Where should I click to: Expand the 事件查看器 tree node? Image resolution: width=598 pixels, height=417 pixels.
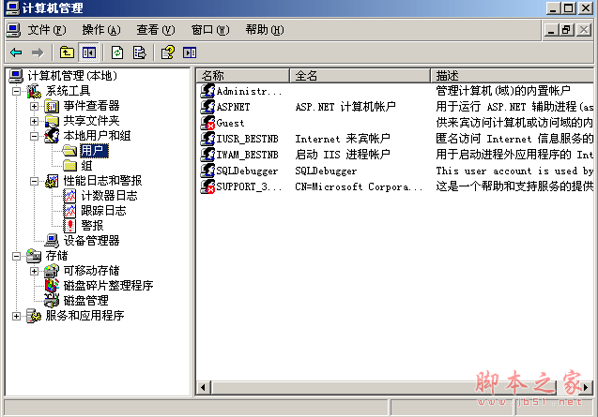[x=35, y=106]
